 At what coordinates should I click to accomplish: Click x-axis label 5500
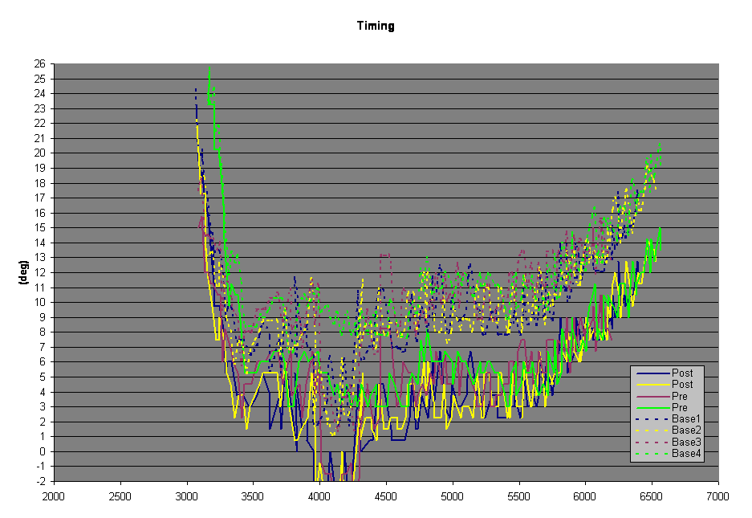pyautogui.click(x=519, y=497)
